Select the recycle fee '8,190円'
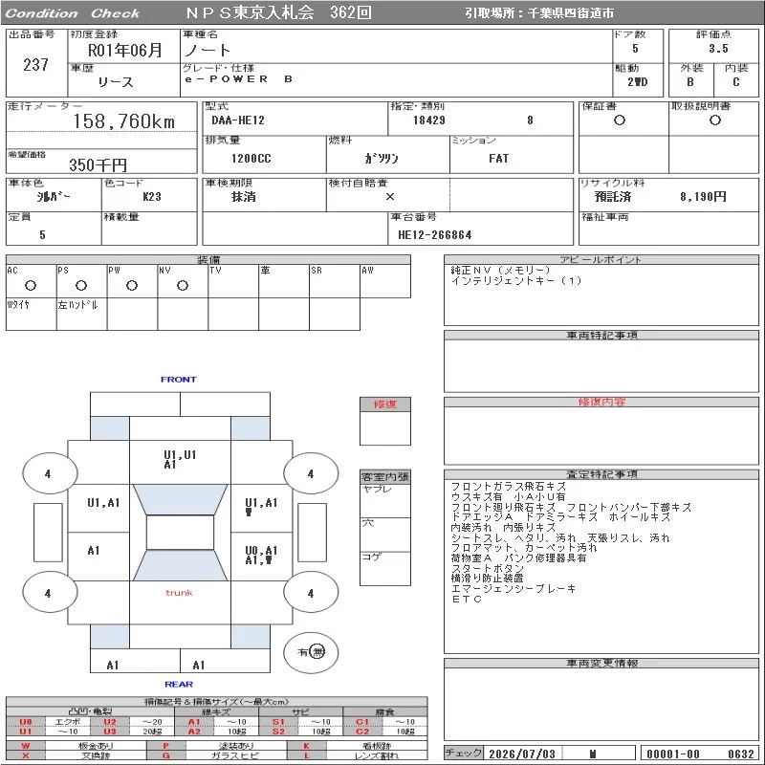765x765 pixels. (703, 197)
